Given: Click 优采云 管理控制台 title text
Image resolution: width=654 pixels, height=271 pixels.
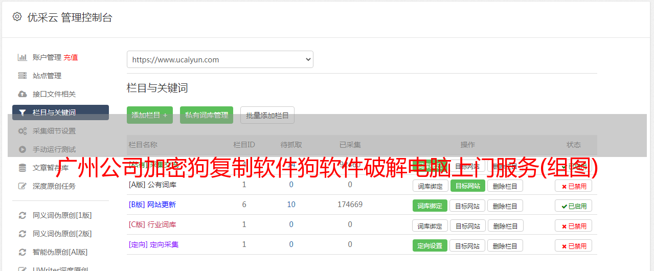Looking at the screenshot, I should [x=70, y=17].
